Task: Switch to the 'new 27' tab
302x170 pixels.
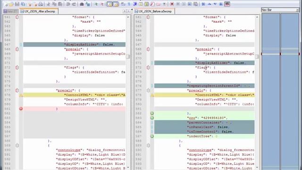Action: click(x=10, y=11)
